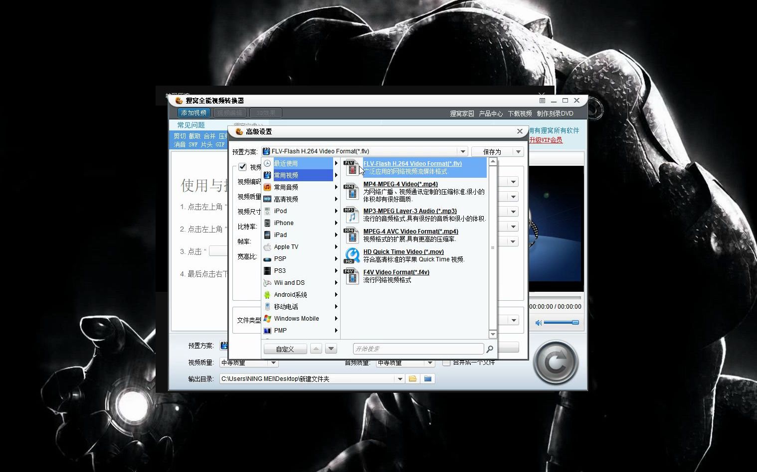Screen dimensions: 757x472
Task: Open the 比特率 dropdown arrow
Action: [514, 227]
